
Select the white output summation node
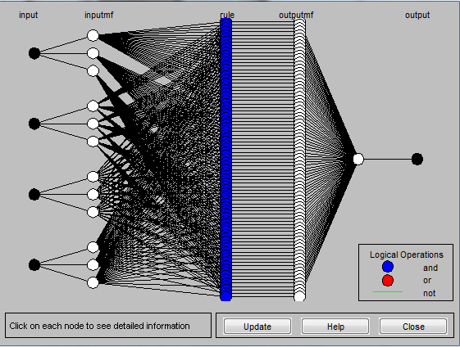[358, 160]
